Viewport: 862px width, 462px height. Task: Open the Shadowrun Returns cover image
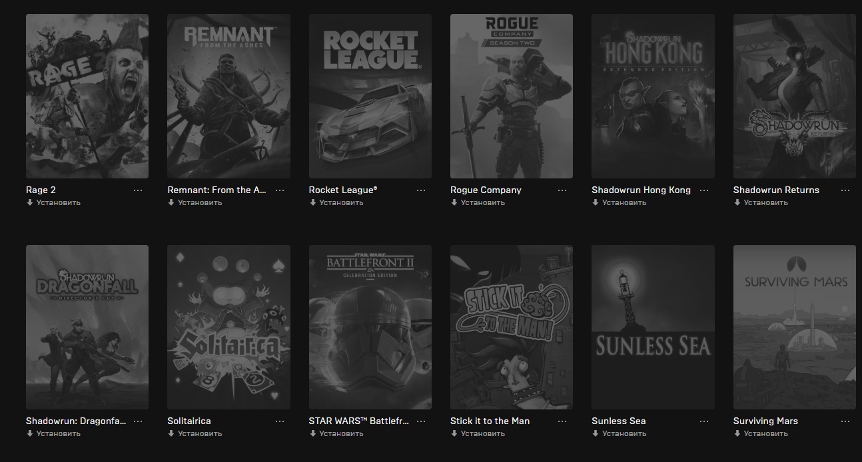[x=795, y=96]
